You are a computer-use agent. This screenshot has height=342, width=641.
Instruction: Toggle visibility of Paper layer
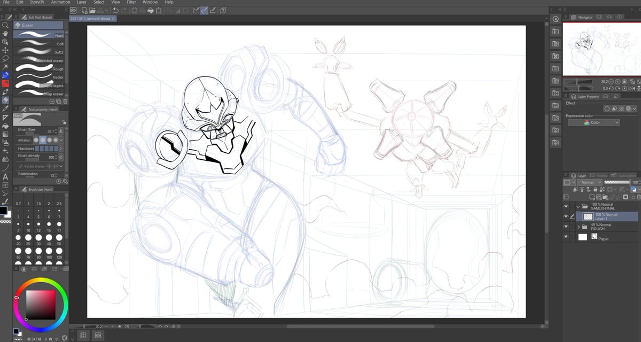[x=566, y=237]
